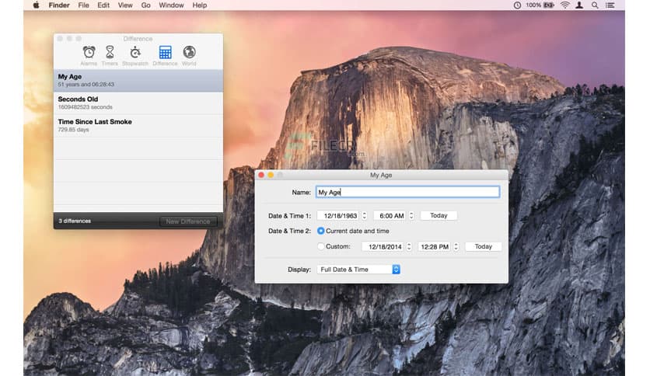Image resolution: width=650 pixels, height=376 pixels.
Task: Open the Display Full Date & Time dropdown
Action: click(358, 270)
